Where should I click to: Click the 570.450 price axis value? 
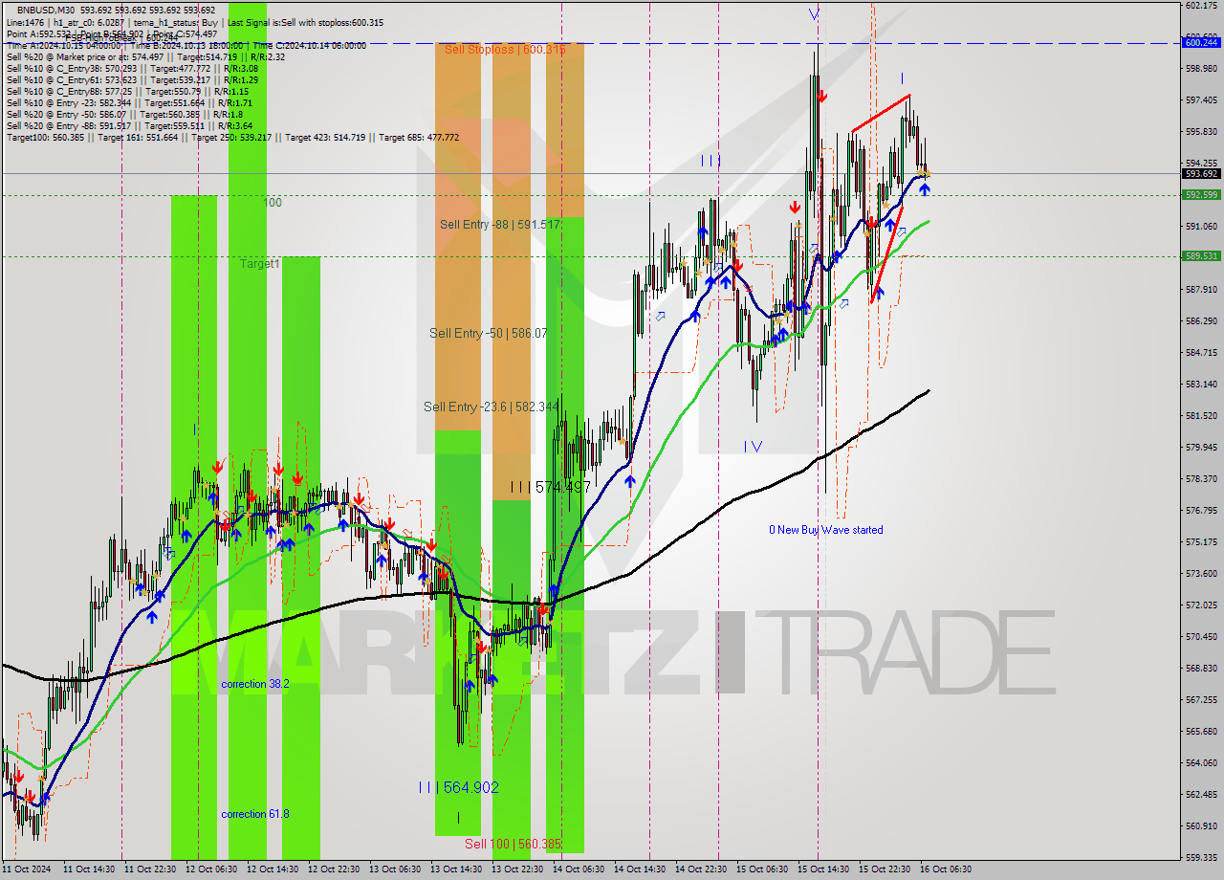[1201, 636]
